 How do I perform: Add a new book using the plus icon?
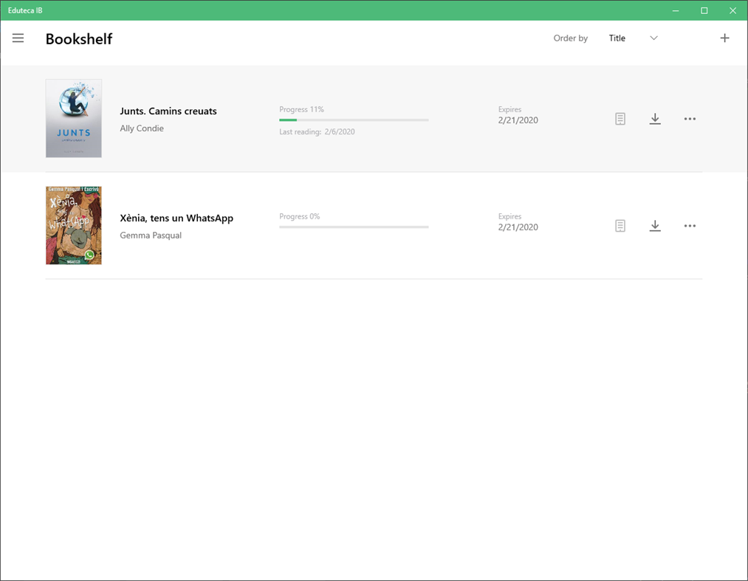724,38
